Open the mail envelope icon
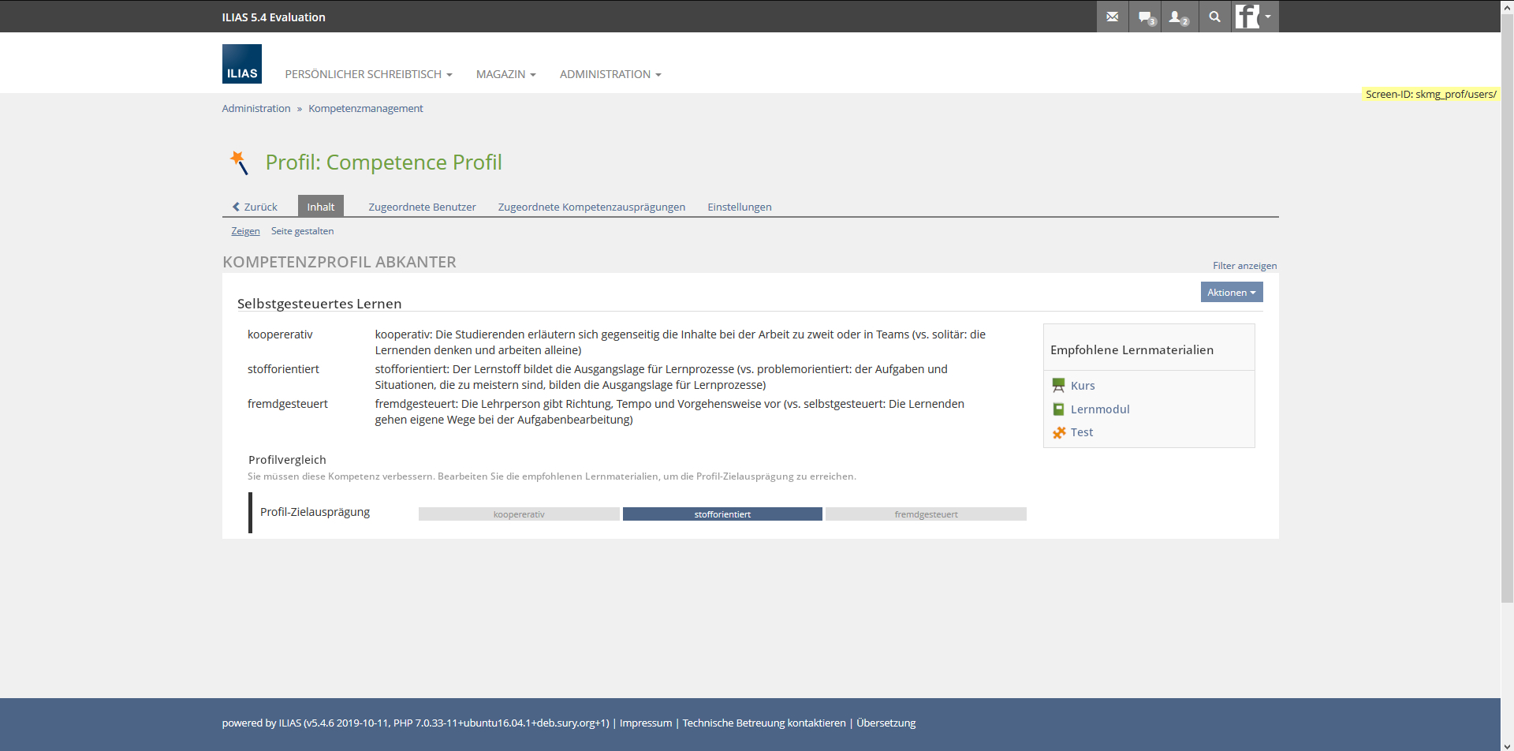 coord(1112,17)
